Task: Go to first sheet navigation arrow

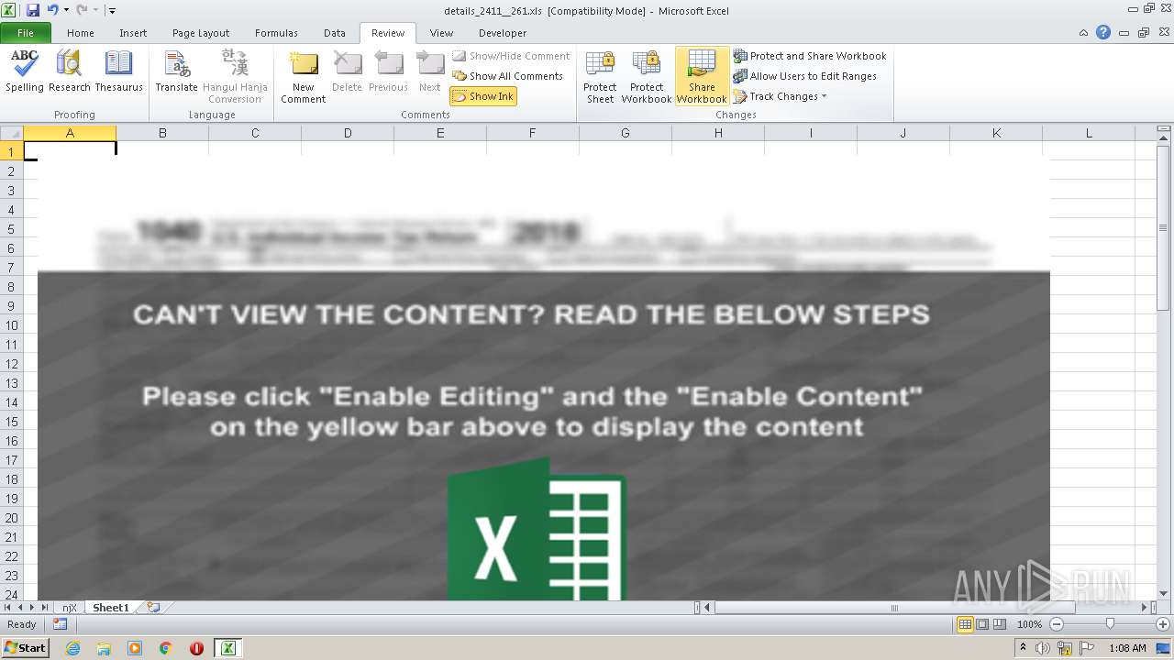Action: [x=8, y=607]
